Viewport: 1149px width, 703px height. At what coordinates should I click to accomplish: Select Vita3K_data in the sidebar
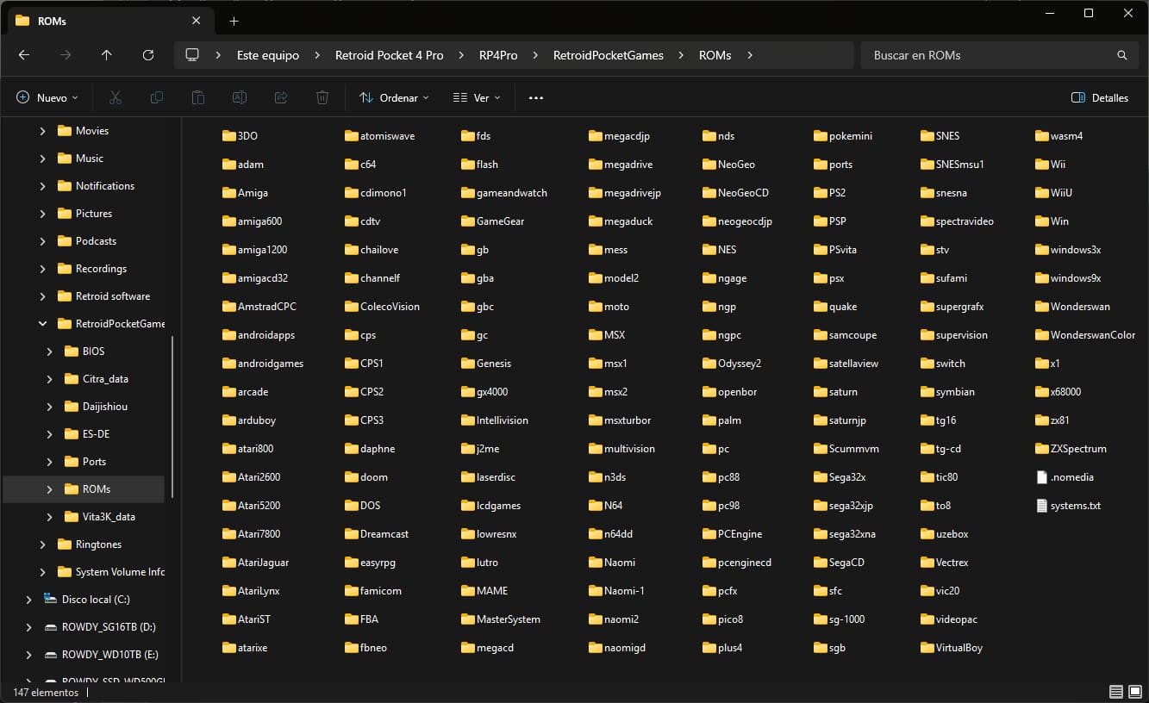pos(109,517)
